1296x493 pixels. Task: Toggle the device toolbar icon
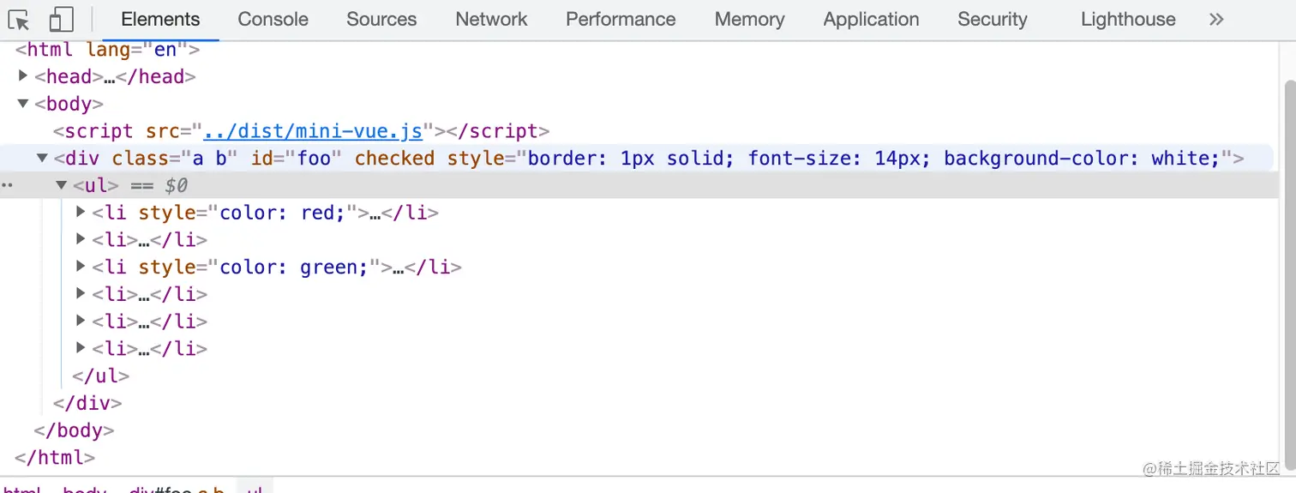pyautogui.click(x=61, y=20)
